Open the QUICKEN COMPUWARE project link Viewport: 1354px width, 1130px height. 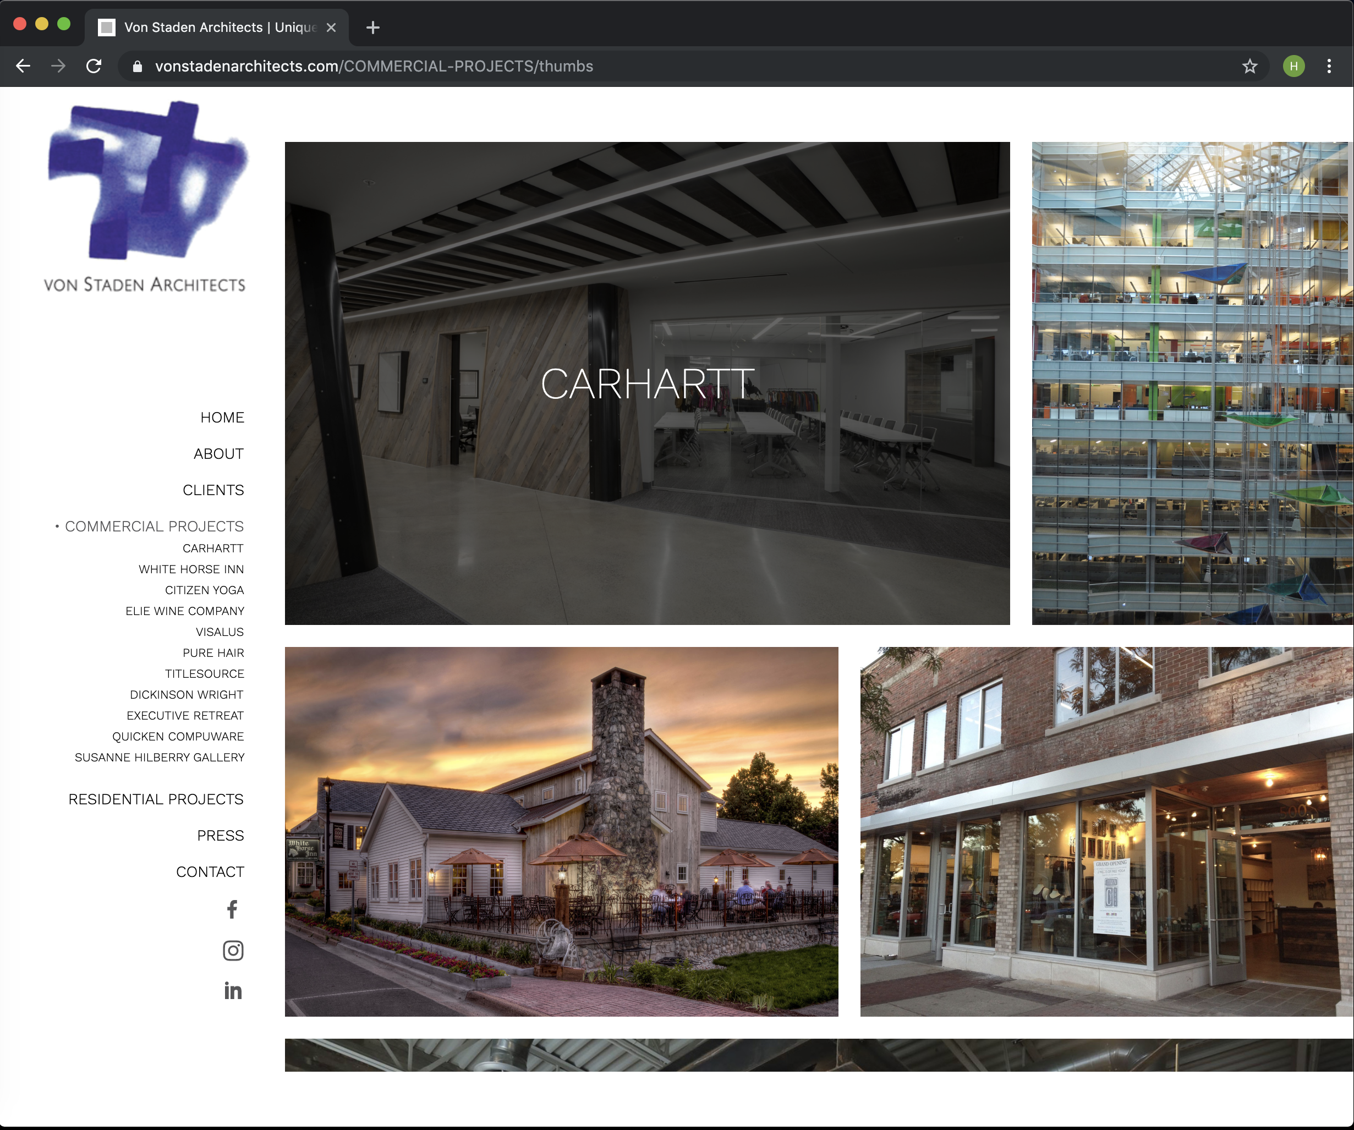point(178,736)
